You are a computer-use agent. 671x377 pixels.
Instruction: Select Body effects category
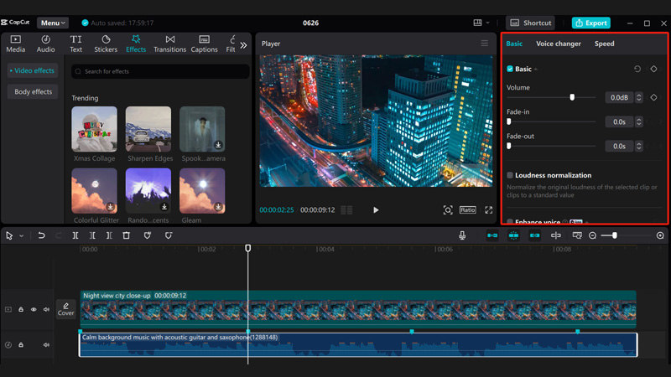(x=34, y=91)
